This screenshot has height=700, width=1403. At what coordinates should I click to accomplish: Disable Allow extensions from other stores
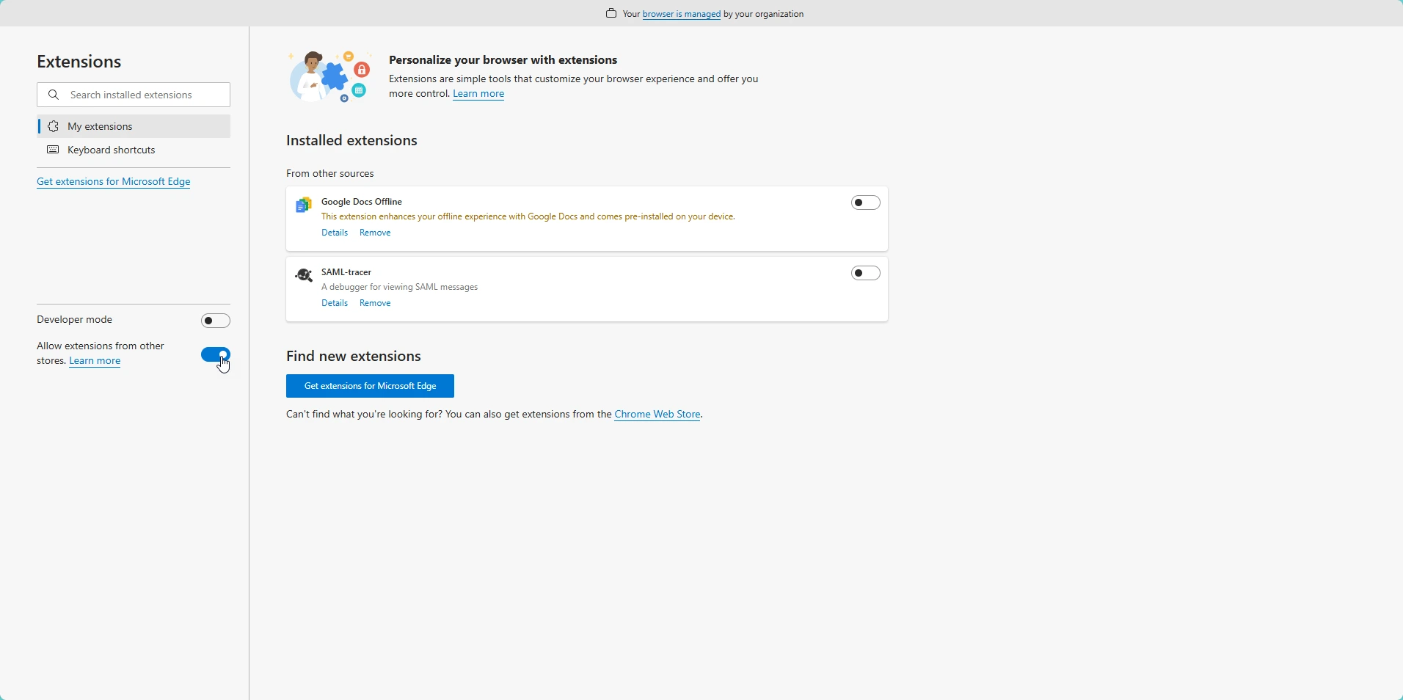pos(216,355)
